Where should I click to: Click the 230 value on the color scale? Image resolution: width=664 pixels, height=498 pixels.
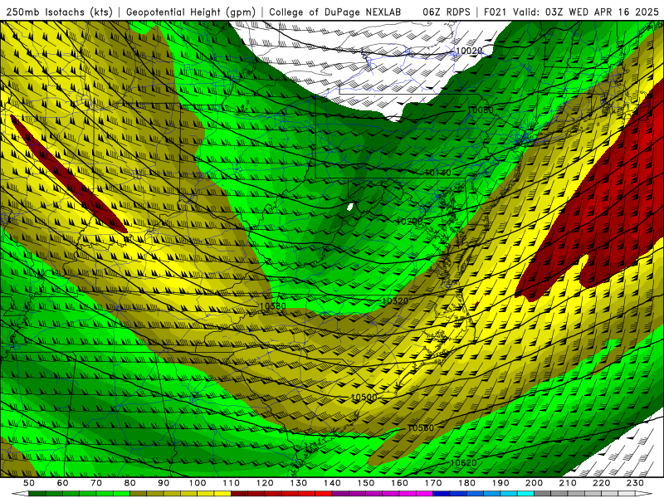tap(636, 483)
